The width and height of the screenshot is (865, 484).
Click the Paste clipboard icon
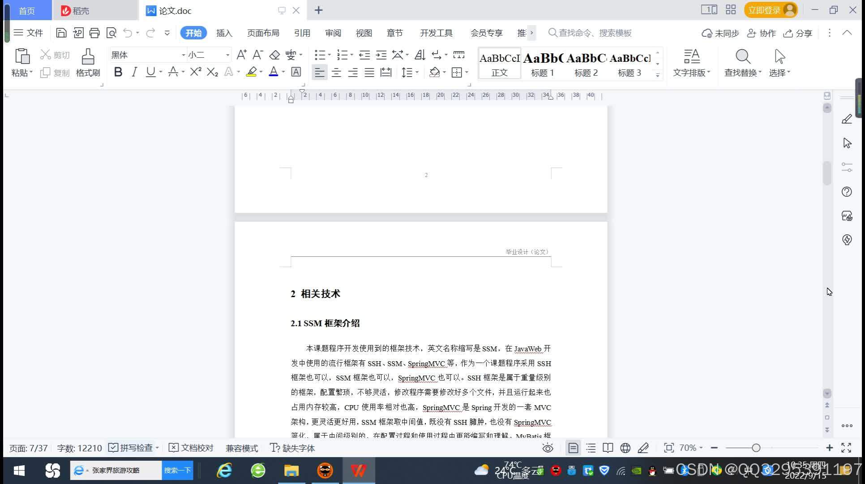[x=22, y=56]
